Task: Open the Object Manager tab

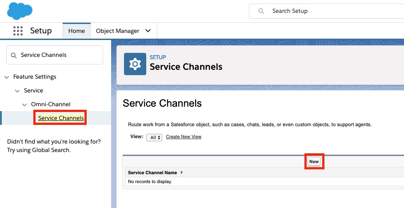Action: click(x=117, y=31)
